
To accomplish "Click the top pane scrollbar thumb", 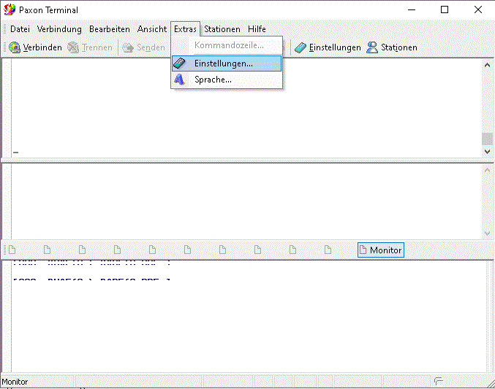I will coord(487,139).
